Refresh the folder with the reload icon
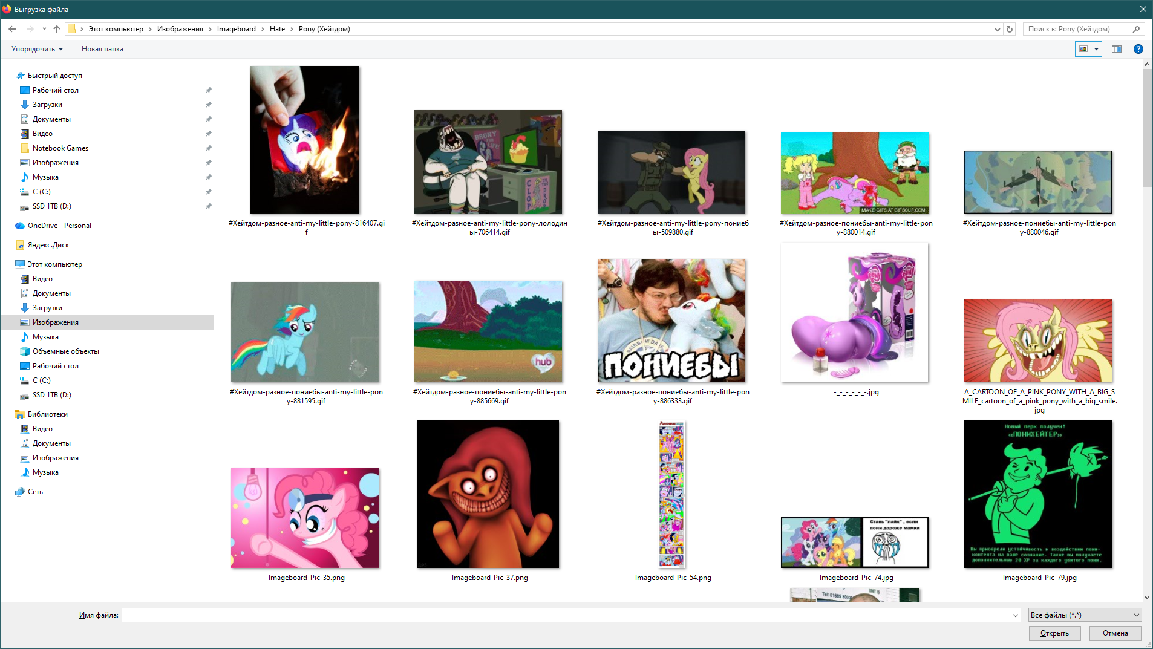 (1010, 29)
